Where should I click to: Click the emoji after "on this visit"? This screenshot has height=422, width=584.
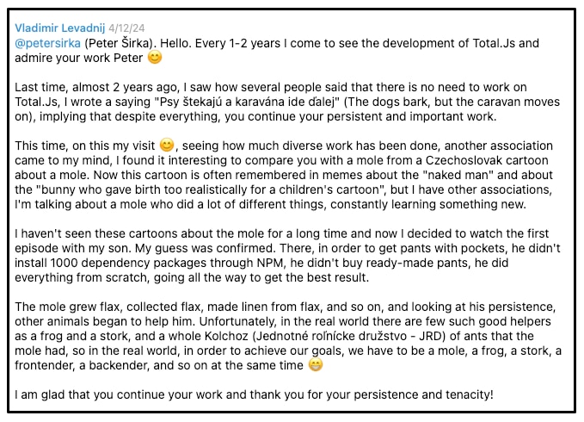[167, 144]
